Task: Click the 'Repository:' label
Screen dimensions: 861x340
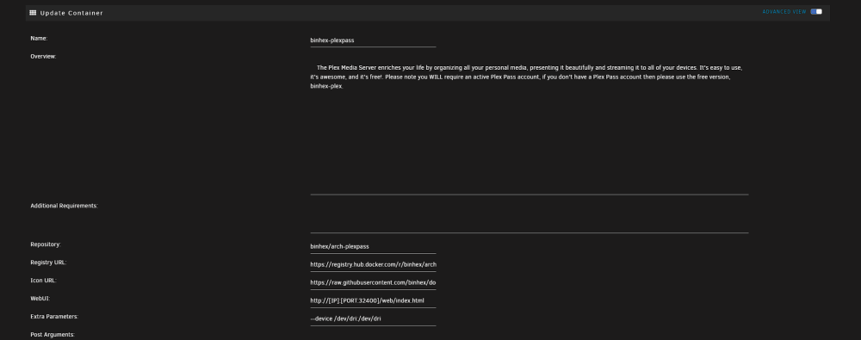Action: tap(46, 244)
